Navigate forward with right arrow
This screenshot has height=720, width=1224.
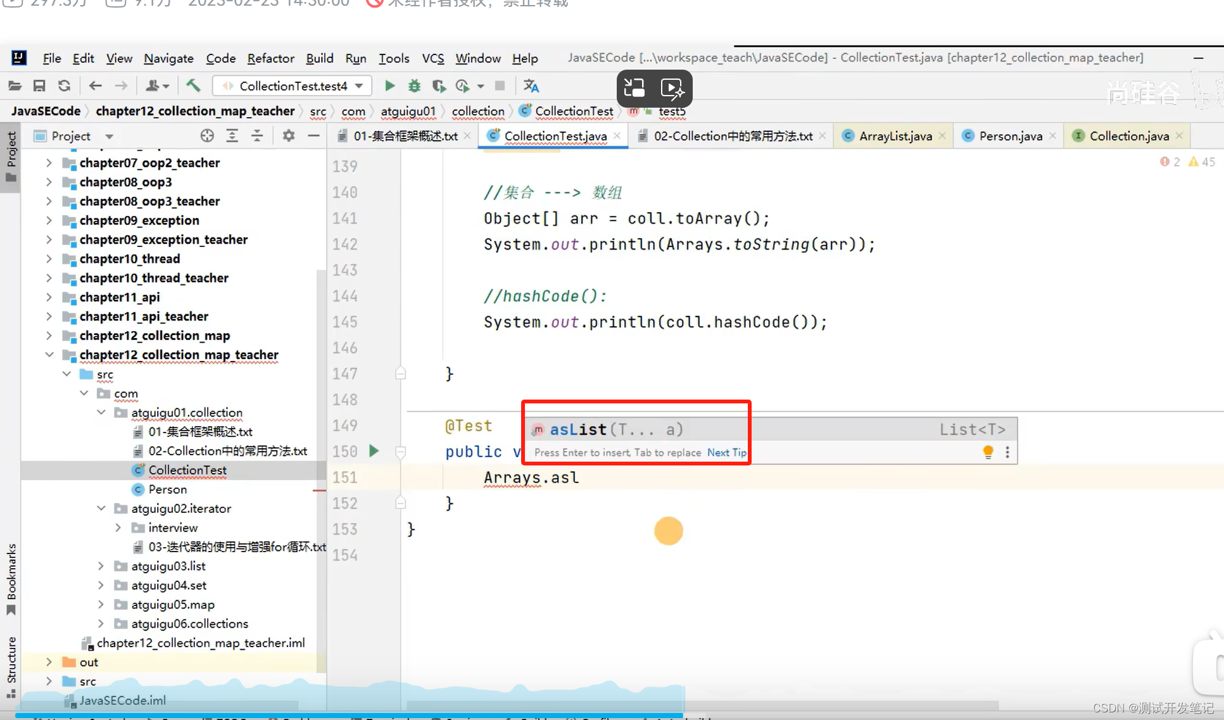coord(121,85)
